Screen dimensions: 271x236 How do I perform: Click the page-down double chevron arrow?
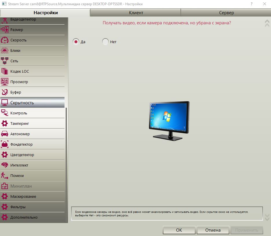pos(267,217)
